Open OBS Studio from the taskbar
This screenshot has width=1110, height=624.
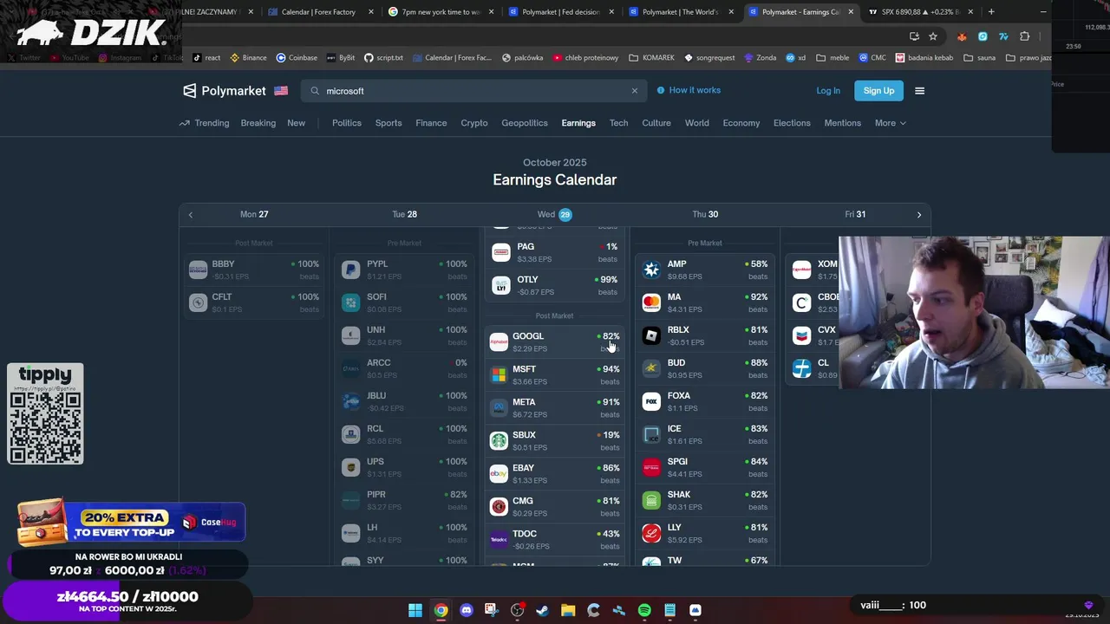click(x=518, y=610)
